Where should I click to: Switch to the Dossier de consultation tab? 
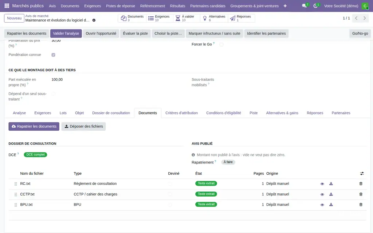coord(111,113)
